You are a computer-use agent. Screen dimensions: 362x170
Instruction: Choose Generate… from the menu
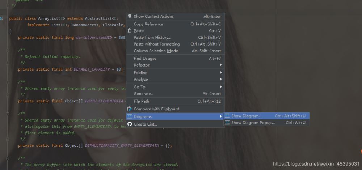tap(175, 94)
